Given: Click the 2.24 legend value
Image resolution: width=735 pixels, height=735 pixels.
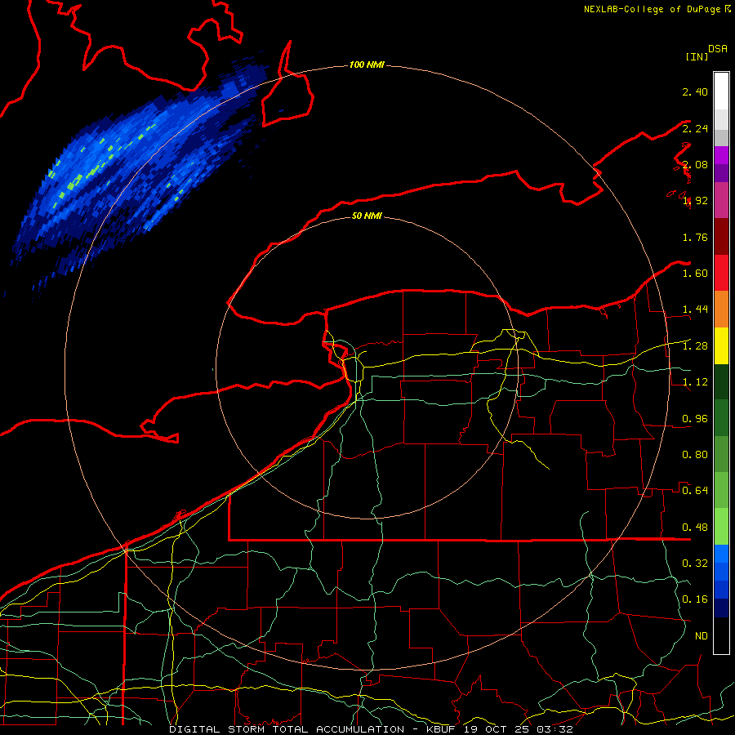Looking at the screenshot, I should 695,128.
